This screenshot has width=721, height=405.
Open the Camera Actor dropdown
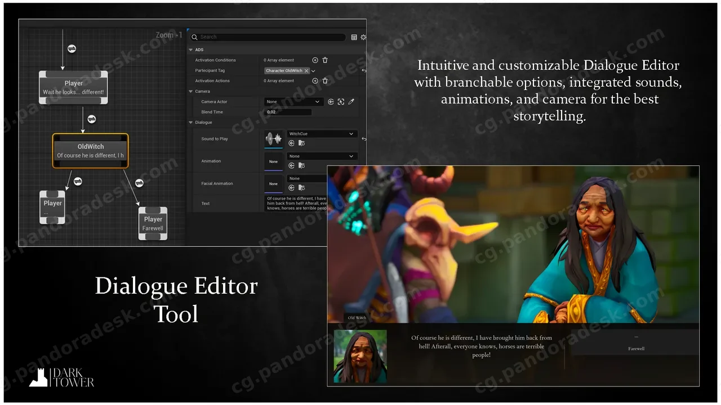(x=293, y=102)
